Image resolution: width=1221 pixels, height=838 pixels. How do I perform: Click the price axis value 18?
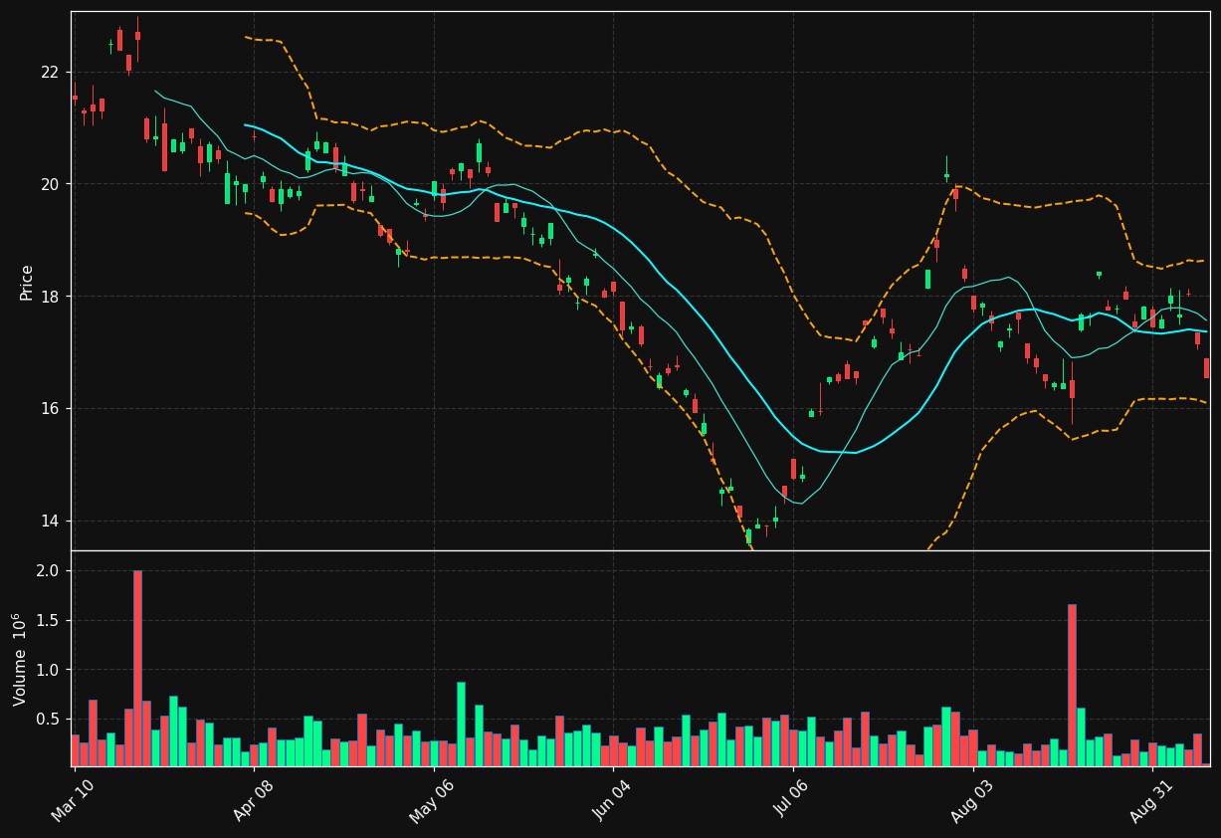pyautogui.click(x=50, y=297)
